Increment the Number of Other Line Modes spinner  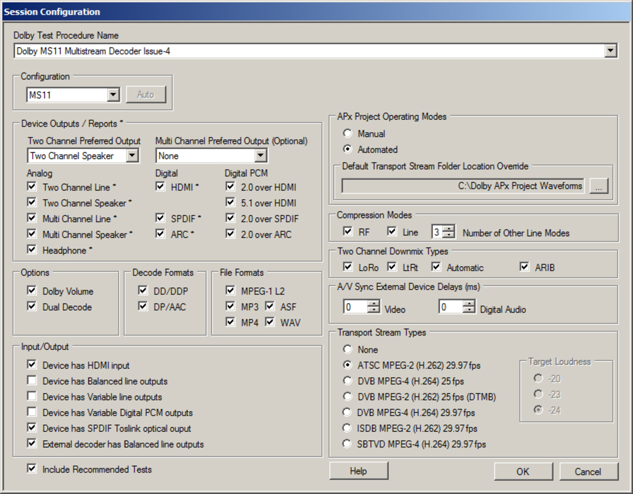coord(448,228)
